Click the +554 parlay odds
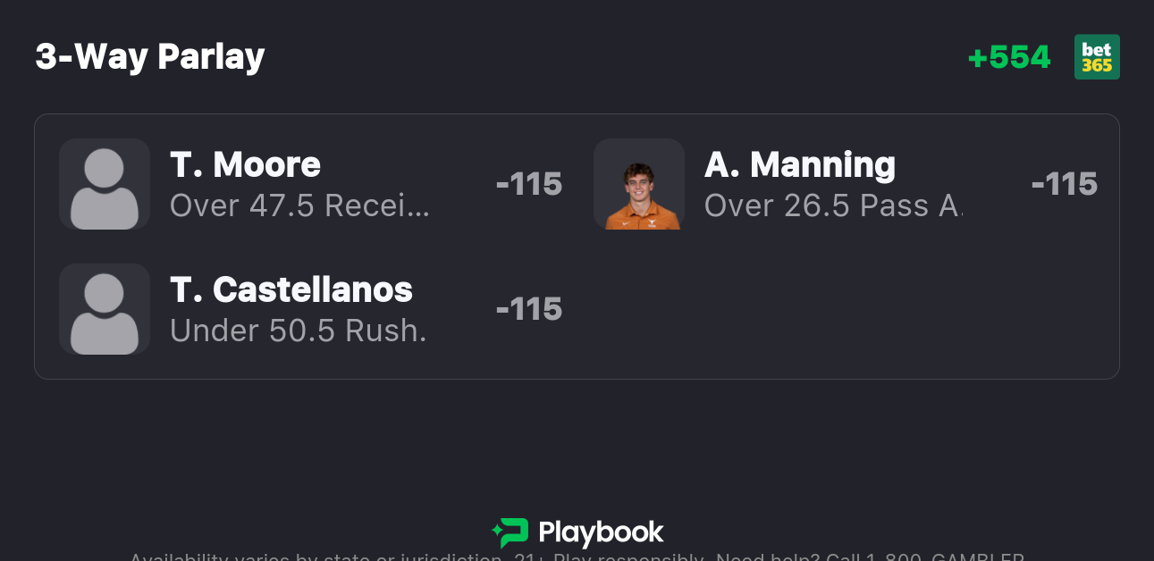The width and height of the screenshot is (1154, 561). pos(1009,57)
